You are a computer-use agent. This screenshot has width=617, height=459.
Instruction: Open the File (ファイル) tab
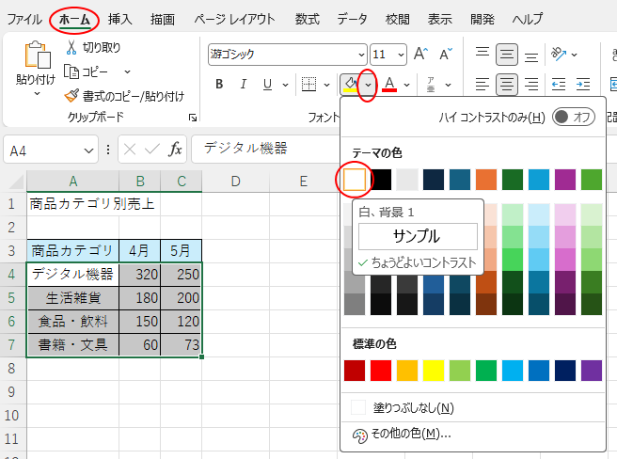tap(24, 20)
